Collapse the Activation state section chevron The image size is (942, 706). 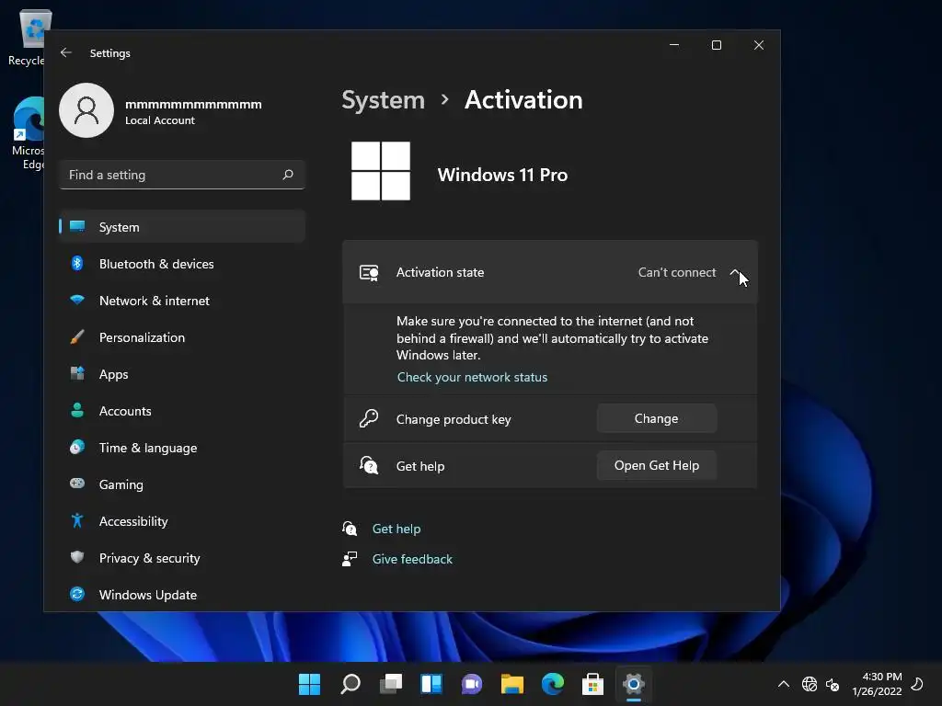point(735,272)
